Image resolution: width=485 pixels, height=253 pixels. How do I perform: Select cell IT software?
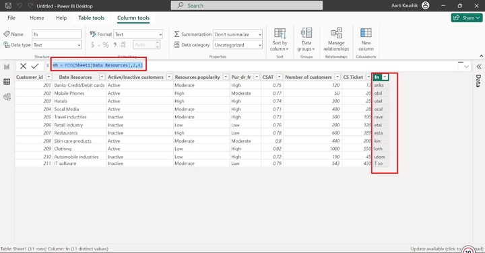[x=79, y=164]
